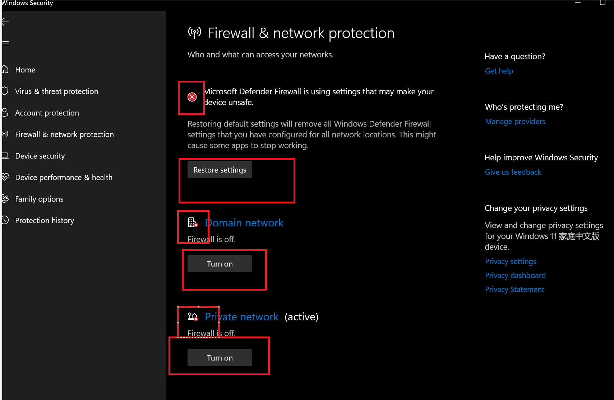The width and height of the screenshot is (614, 400).
Task: Click the Firewall antenna icon in the header
Action: [x=195, y=33]
